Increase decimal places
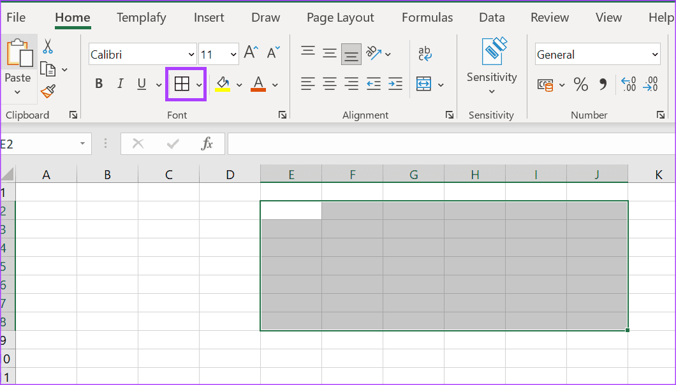 629,84
